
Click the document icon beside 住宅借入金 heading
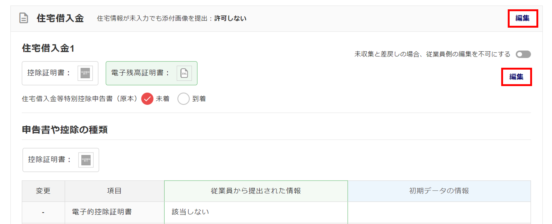pyautogui.click(x=24, y=18)
